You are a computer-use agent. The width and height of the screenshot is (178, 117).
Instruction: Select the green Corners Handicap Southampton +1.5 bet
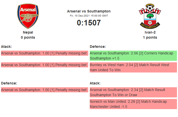(133, 56)
